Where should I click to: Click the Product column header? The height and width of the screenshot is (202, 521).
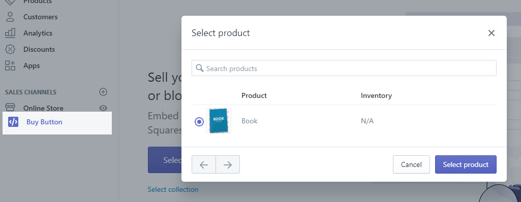[x=254, y=95]
